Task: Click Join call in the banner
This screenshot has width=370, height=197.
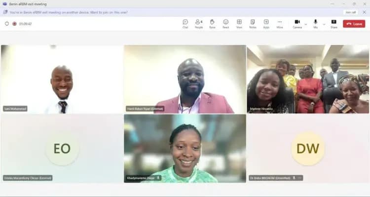Action: point(351,12)
